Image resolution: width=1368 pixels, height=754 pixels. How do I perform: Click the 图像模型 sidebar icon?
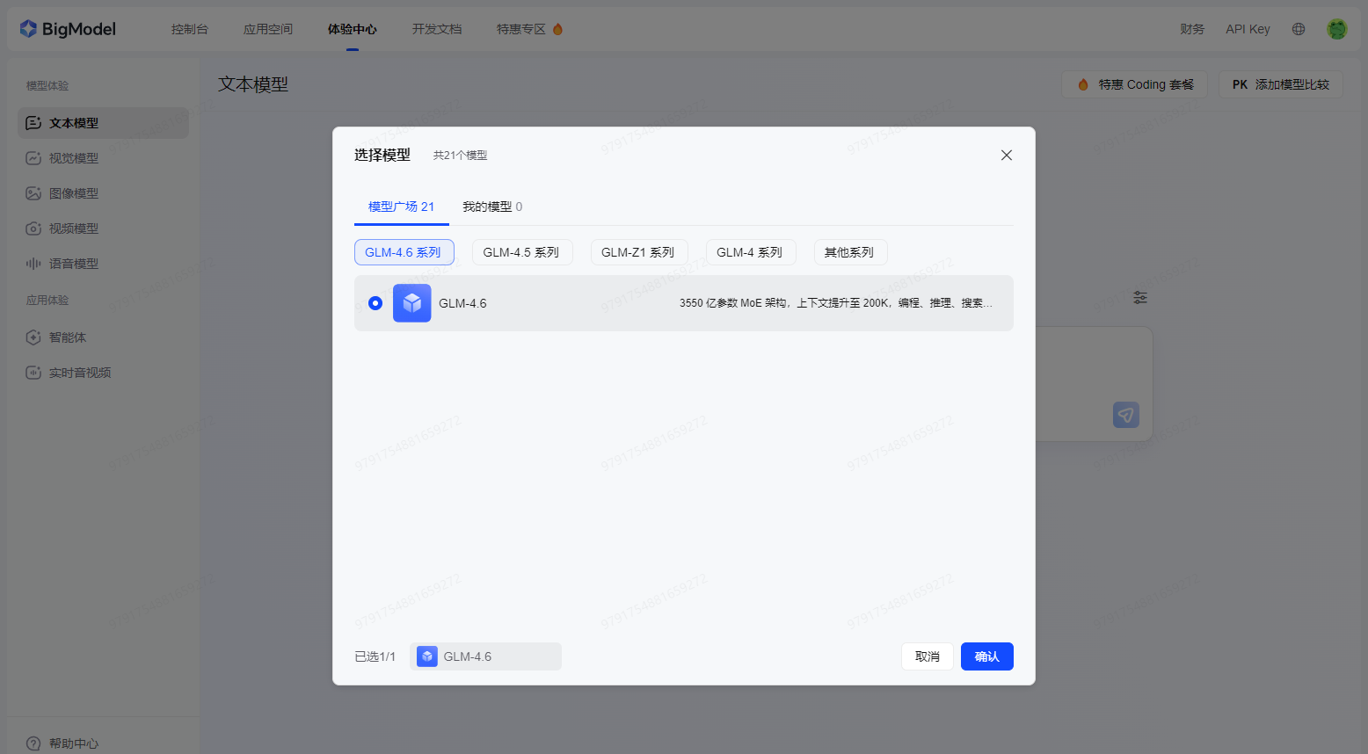coord(33,193)
